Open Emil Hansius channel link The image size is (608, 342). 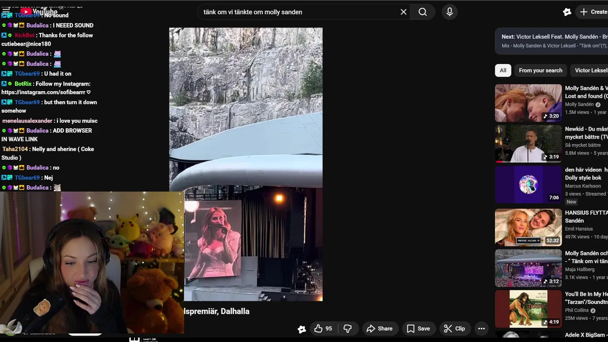[579, 229]
